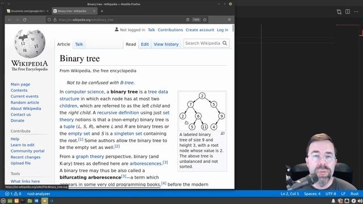363x204 pixels.
Task: Click Ln 2, Col 5 status entry
Action: pos(290,194)
